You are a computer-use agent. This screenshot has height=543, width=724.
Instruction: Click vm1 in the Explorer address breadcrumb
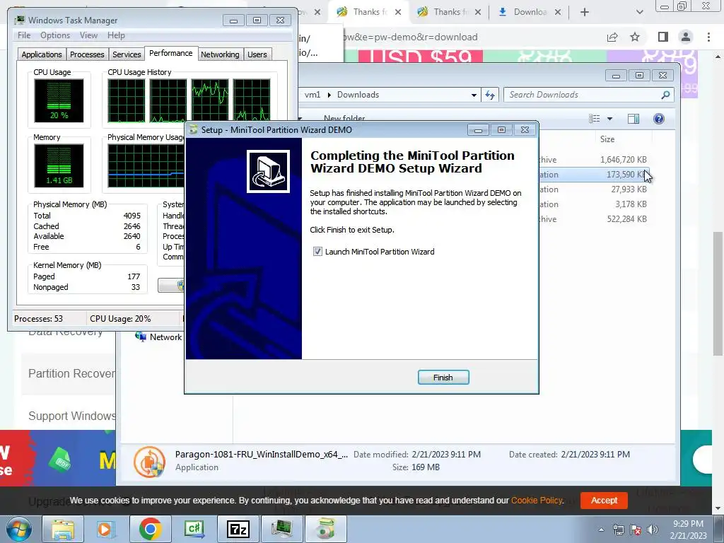coord(313,95)
